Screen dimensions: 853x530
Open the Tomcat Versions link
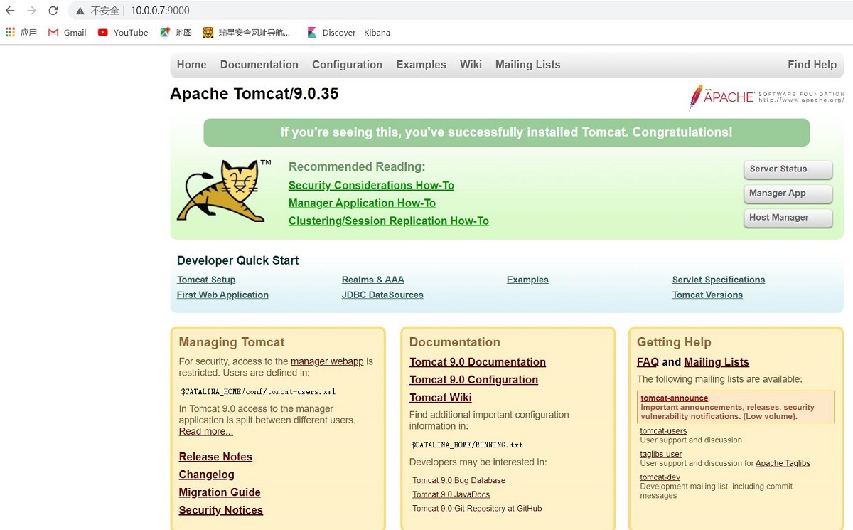tap(707, 295)
